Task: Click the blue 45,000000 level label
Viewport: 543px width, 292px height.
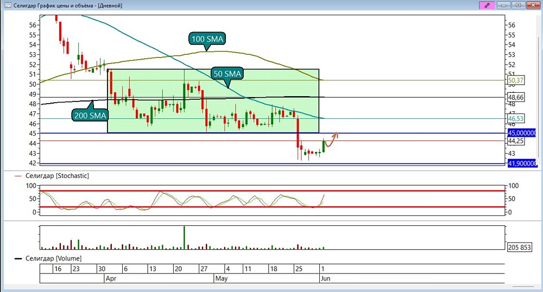Action: [521, 133]
